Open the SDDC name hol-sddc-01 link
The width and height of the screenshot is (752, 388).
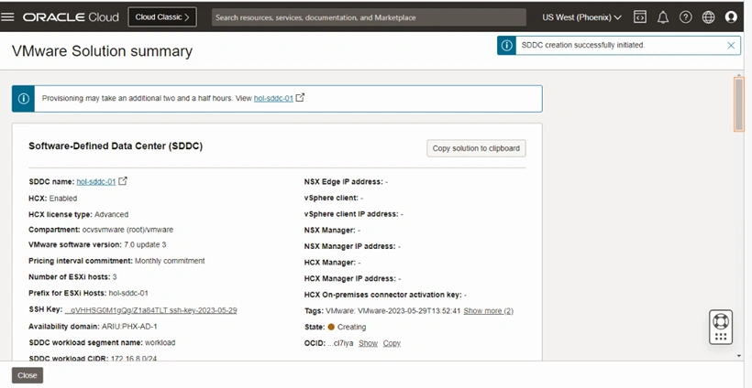pos(96,182)
